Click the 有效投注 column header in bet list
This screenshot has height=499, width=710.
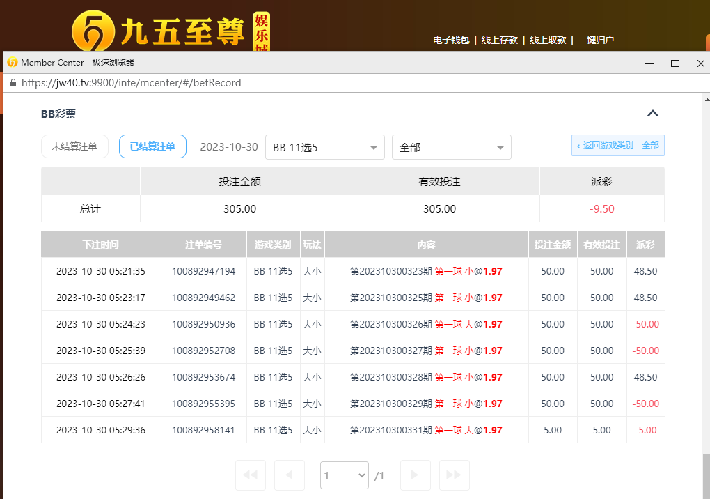pos(602,245)
